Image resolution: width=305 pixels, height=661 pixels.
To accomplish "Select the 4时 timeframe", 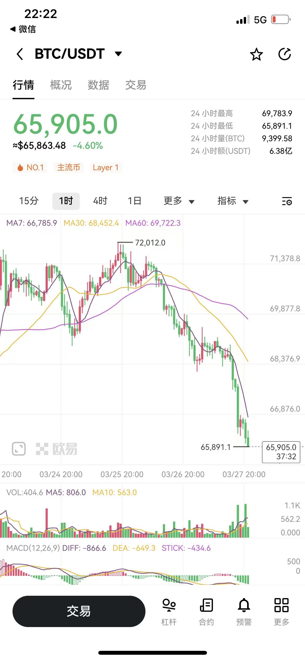I will (100, 201).
